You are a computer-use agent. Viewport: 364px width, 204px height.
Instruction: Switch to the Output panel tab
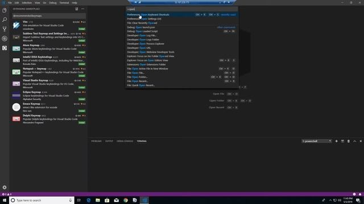(x=109, y=141)
